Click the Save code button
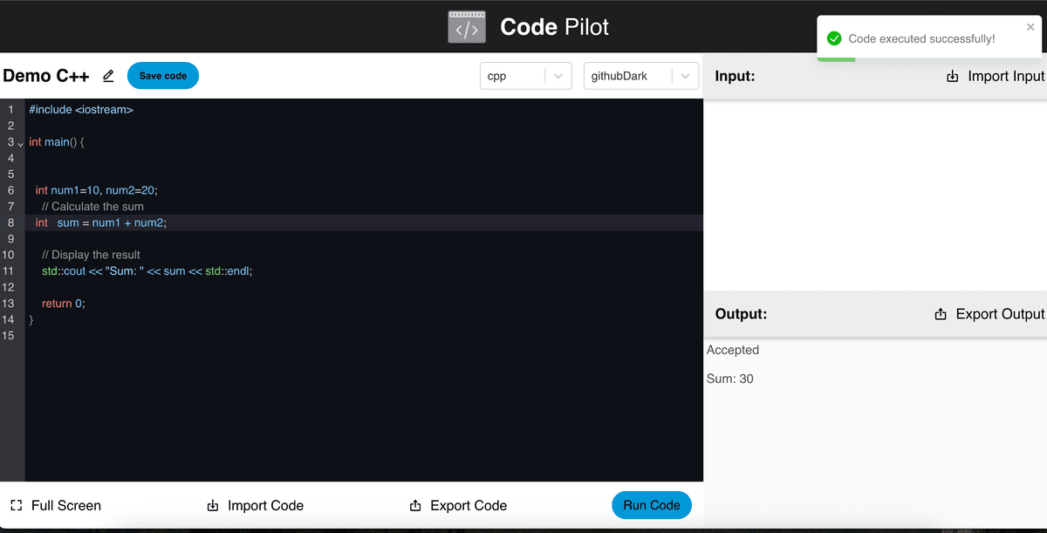1047x533 pixels. 162,76
